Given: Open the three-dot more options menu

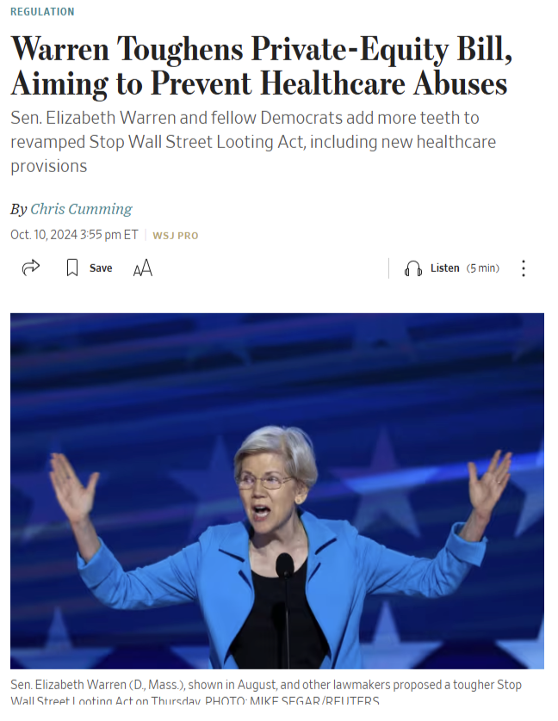Looking at the screenshot, I should [x=524, y=268].
